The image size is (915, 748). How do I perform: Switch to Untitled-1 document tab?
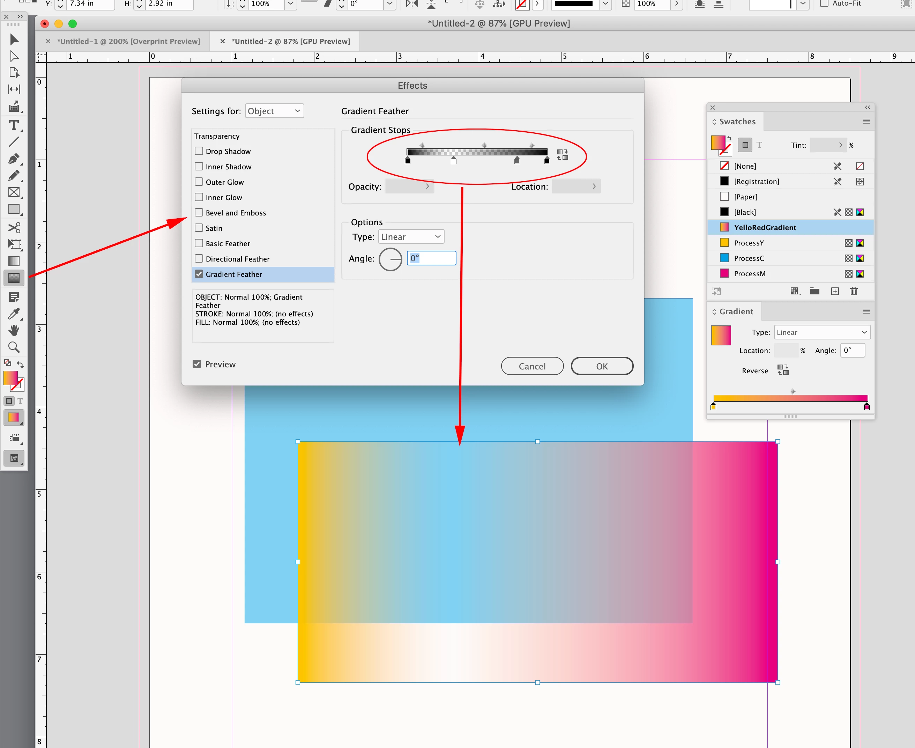coord(128,41)
